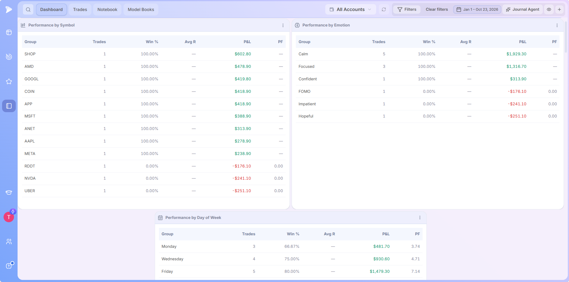Open the Filters button
Viewport: 569px width, 282px height.
[x=407, y=10]
